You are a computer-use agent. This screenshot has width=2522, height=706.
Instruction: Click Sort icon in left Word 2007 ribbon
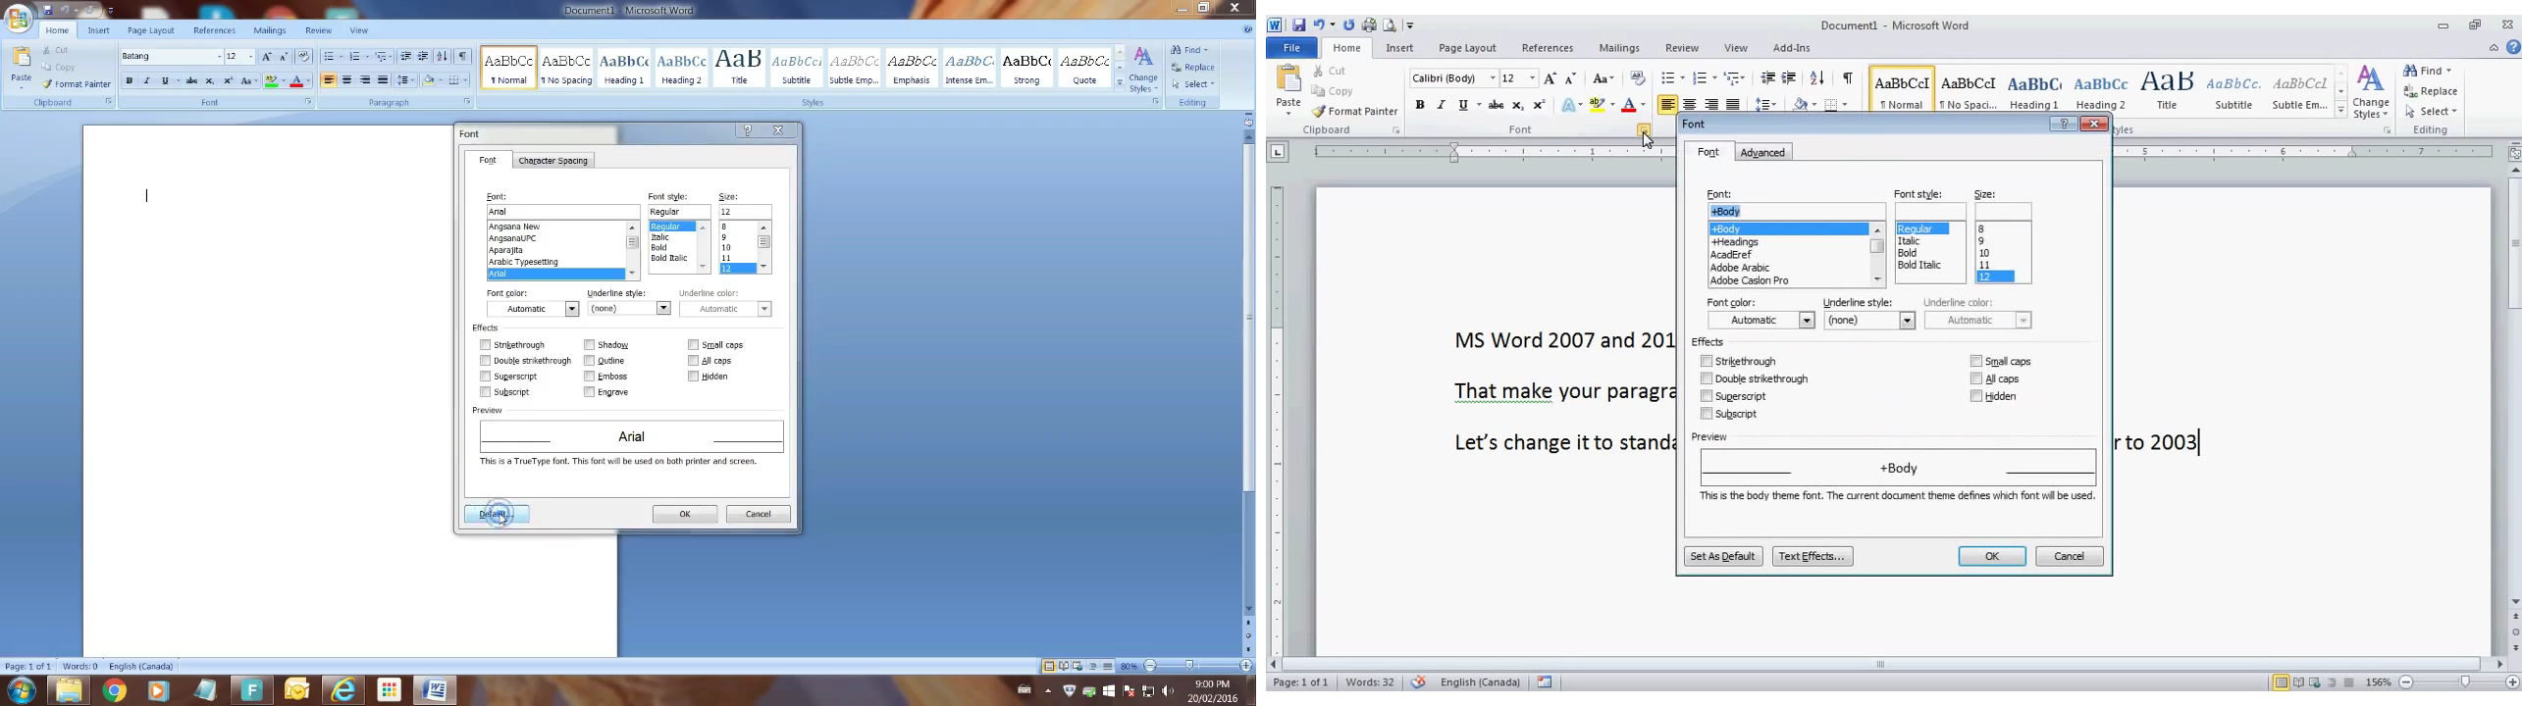point(443,57)
